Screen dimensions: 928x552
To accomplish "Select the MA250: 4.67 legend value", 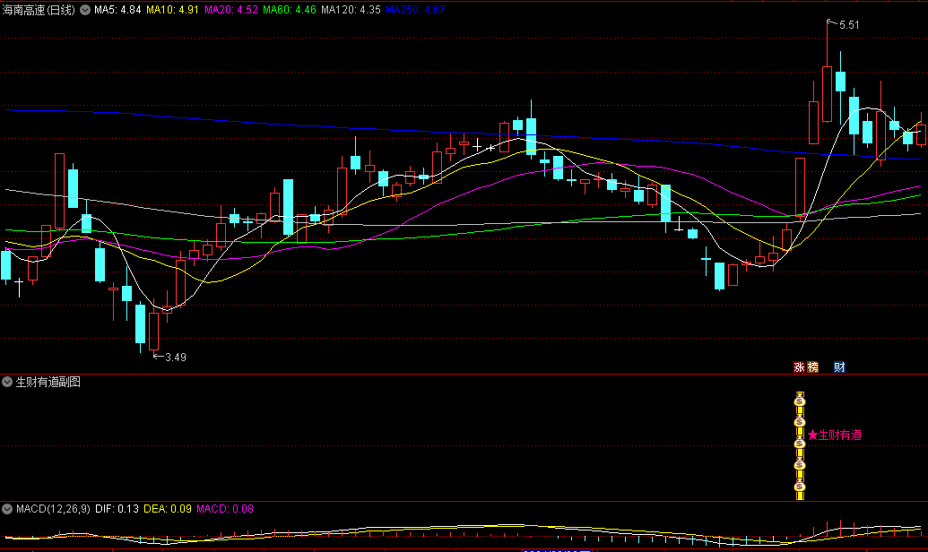I will coord(415,10).
